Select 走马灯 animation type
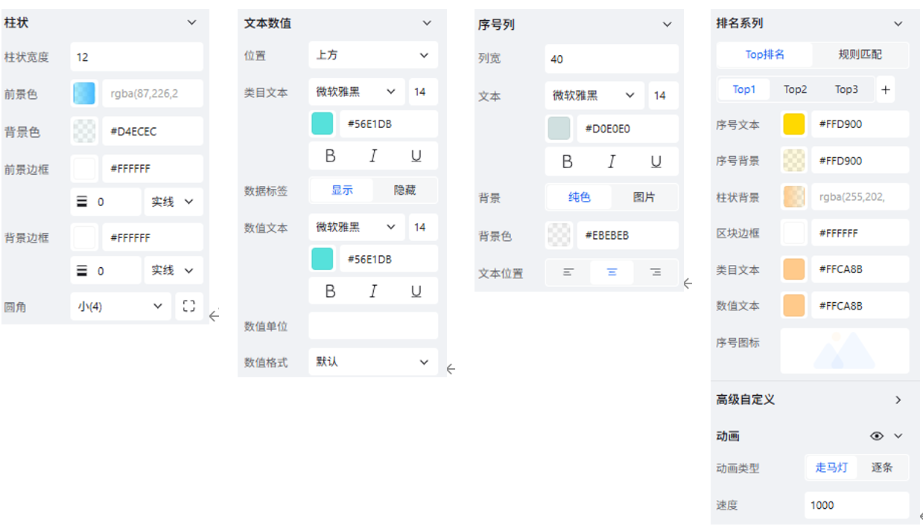The height and width of the screenshot is (529, 923). tap(831, 467)
